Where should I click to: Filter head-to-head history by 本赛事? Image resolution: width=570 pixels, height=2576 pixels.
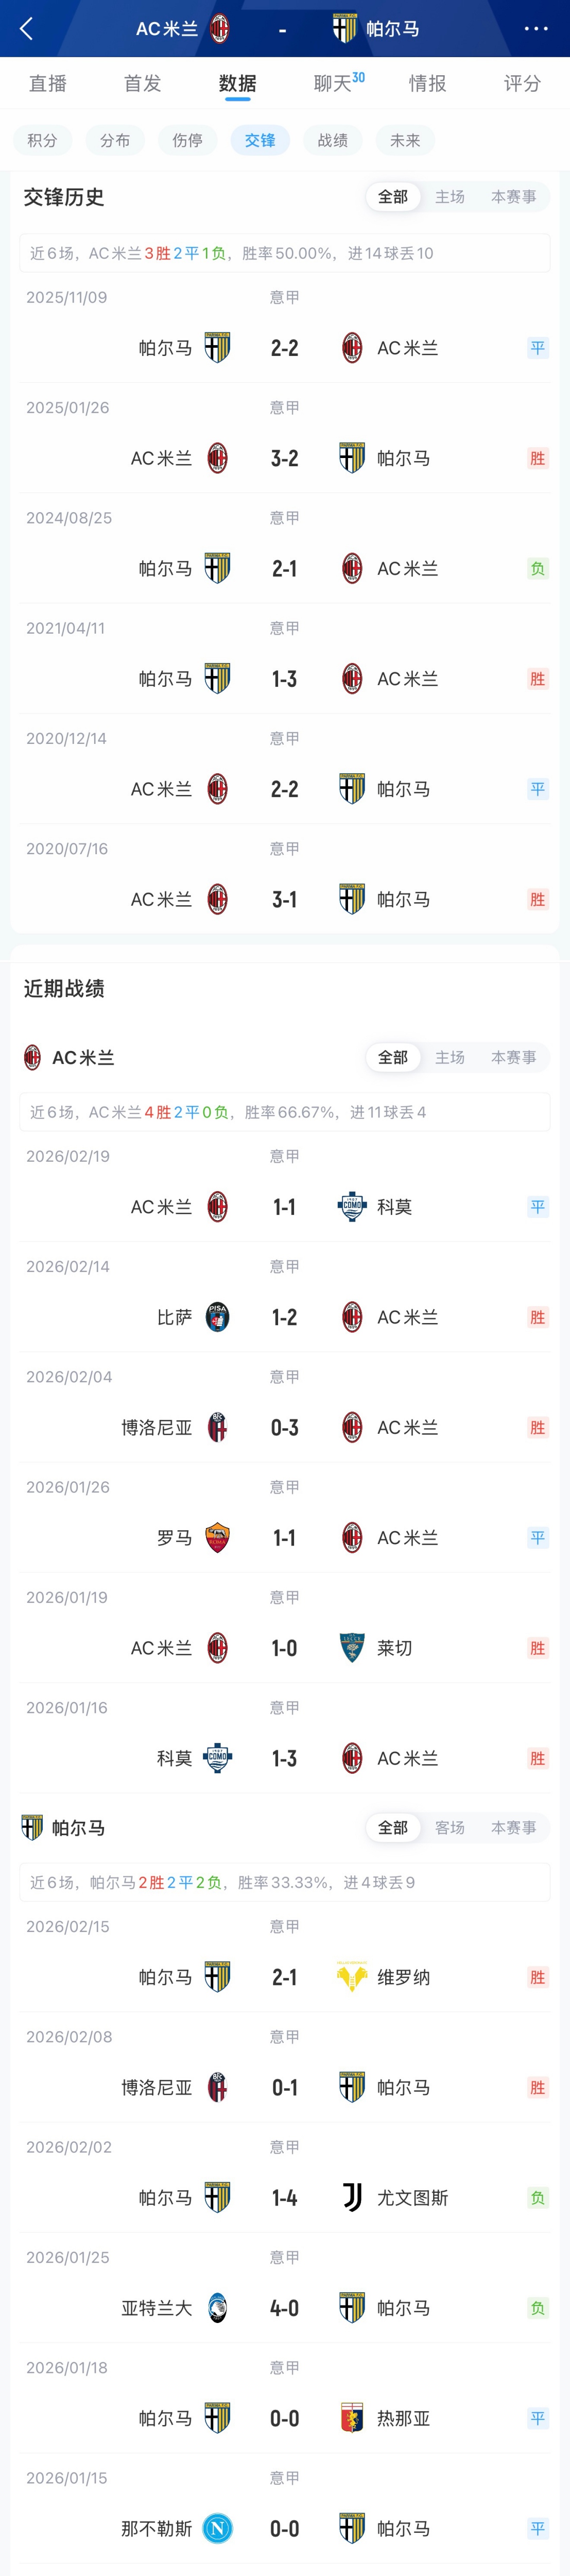pyautogui.click(x=513, y=197)
